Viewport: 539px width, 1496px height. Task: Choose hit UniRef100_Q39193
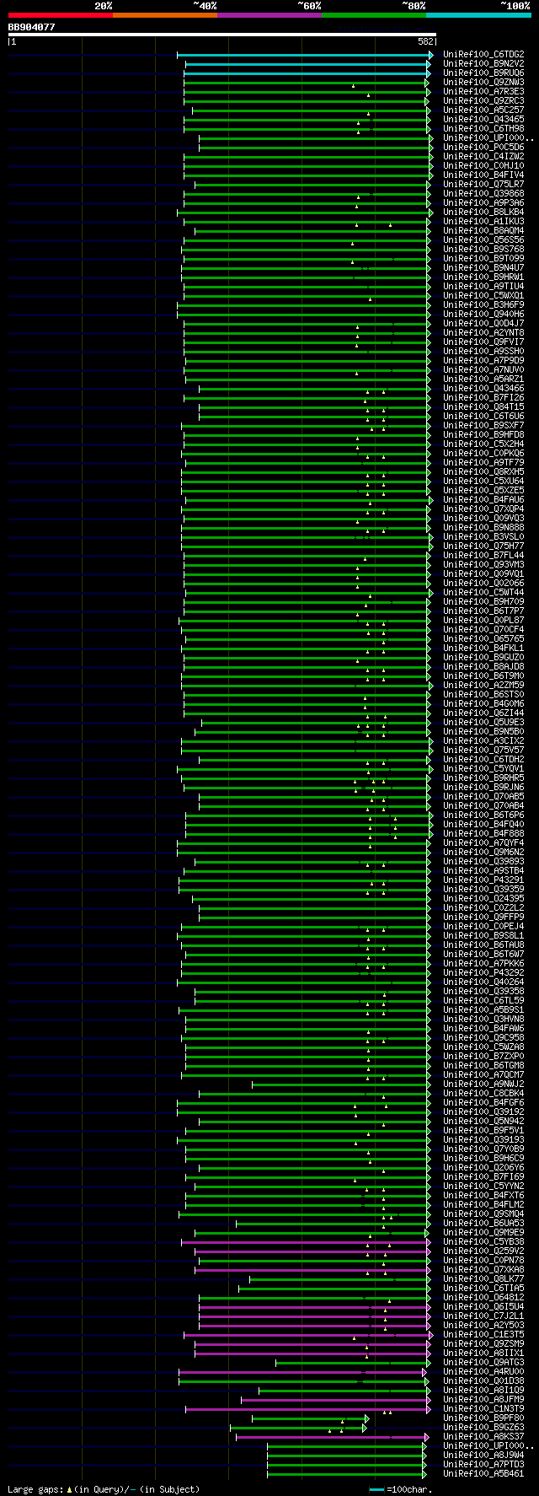coord(483,1139)
